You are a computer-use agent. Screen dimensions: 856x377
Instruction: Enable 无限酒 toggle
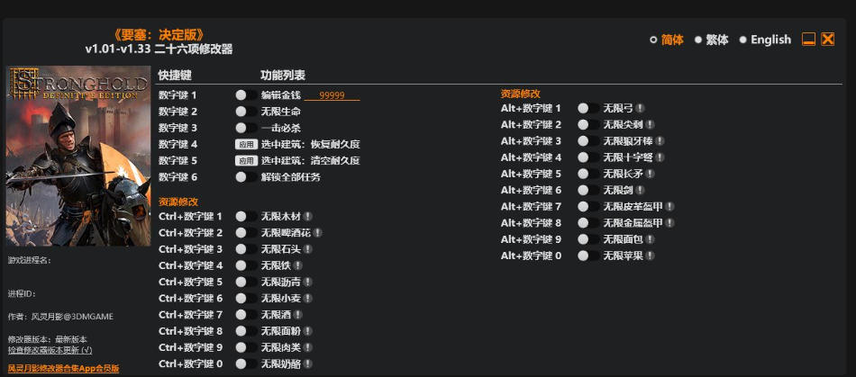coord(246,314)
